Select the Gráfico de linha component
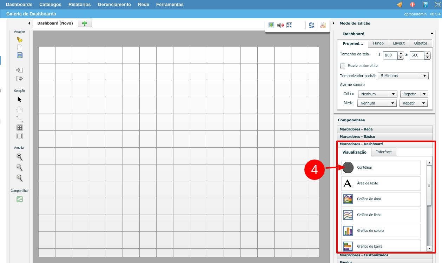442x263 pixels. click(x=381, y=215)
